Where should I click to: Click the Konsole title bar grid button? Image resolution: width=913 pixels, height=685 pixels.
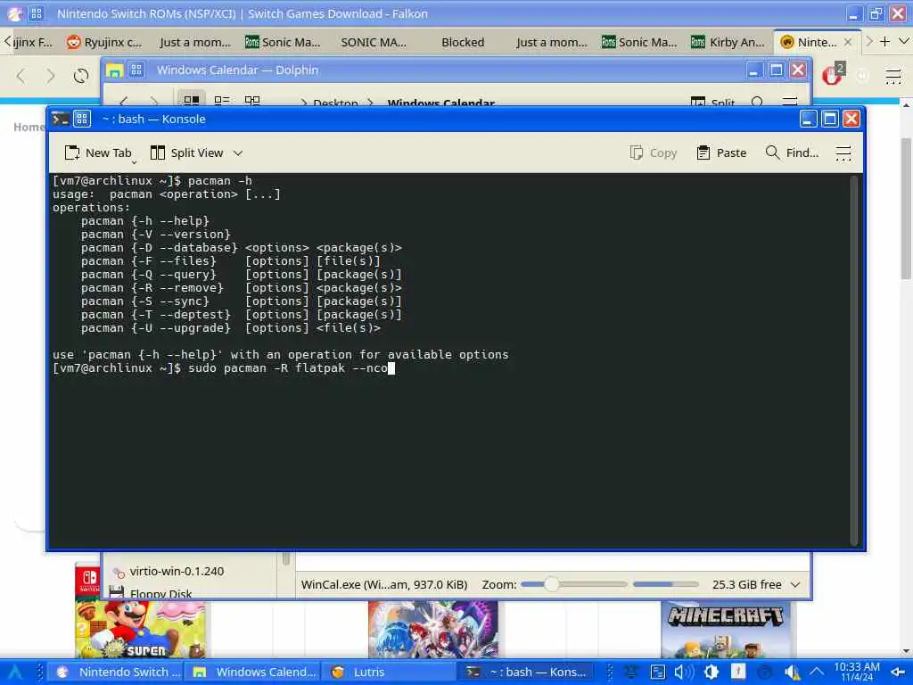pyautogui.click(x=82, y=119)
